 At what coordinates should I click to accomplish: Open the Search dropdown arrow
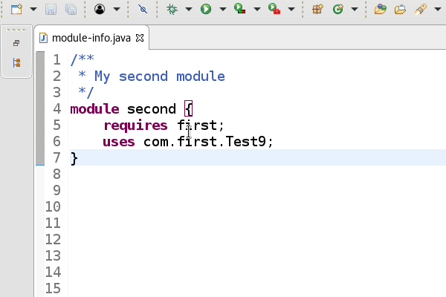coord(438,10)
